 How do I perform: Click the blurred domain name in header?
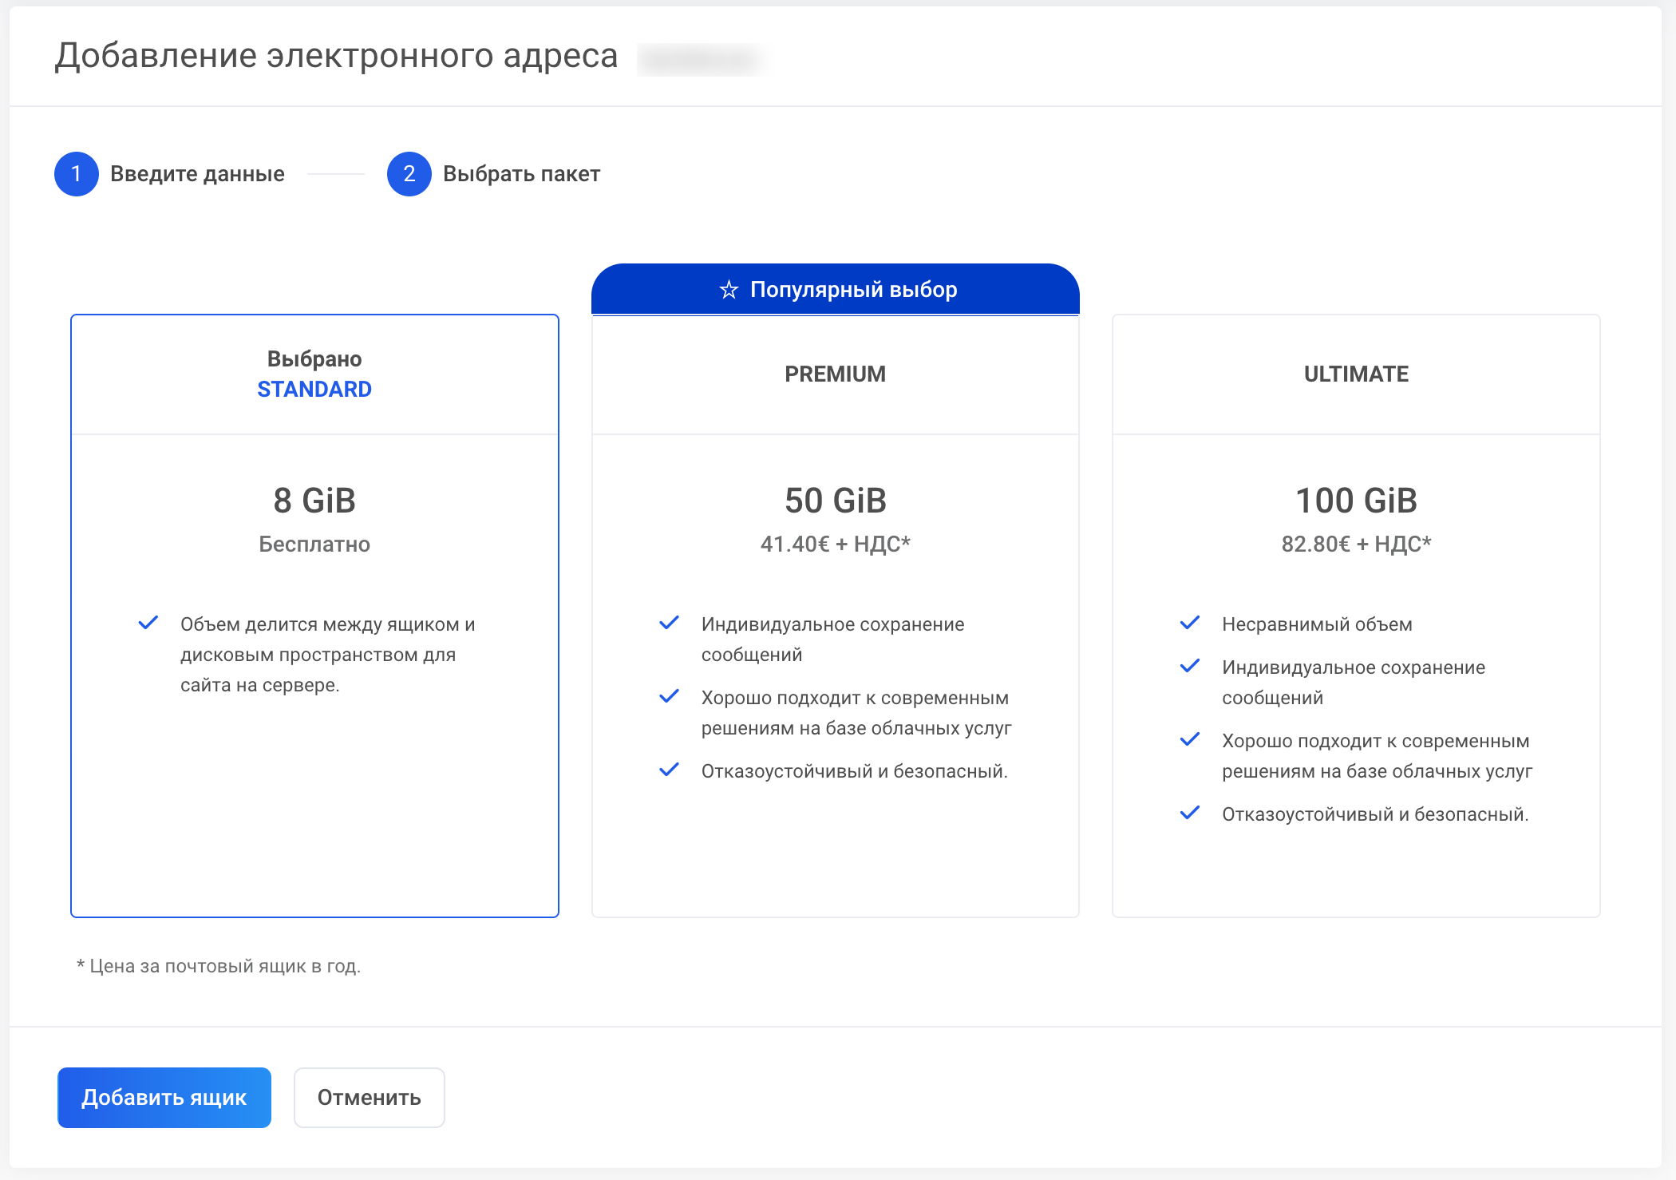click(x=702, y=59)
